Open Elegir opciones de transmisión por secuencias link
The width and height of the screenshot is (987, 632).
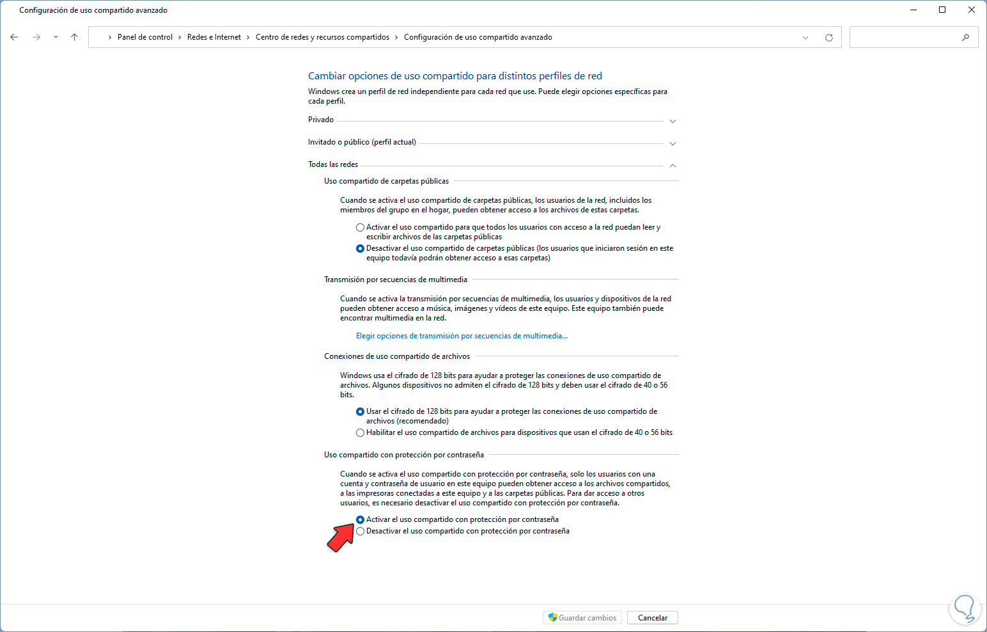coord(462,336)
